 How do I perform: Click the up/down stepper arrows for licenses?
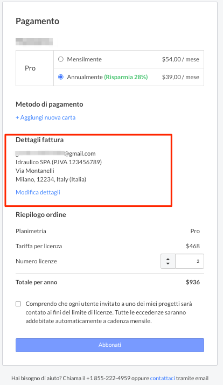(x=168, y=261)
